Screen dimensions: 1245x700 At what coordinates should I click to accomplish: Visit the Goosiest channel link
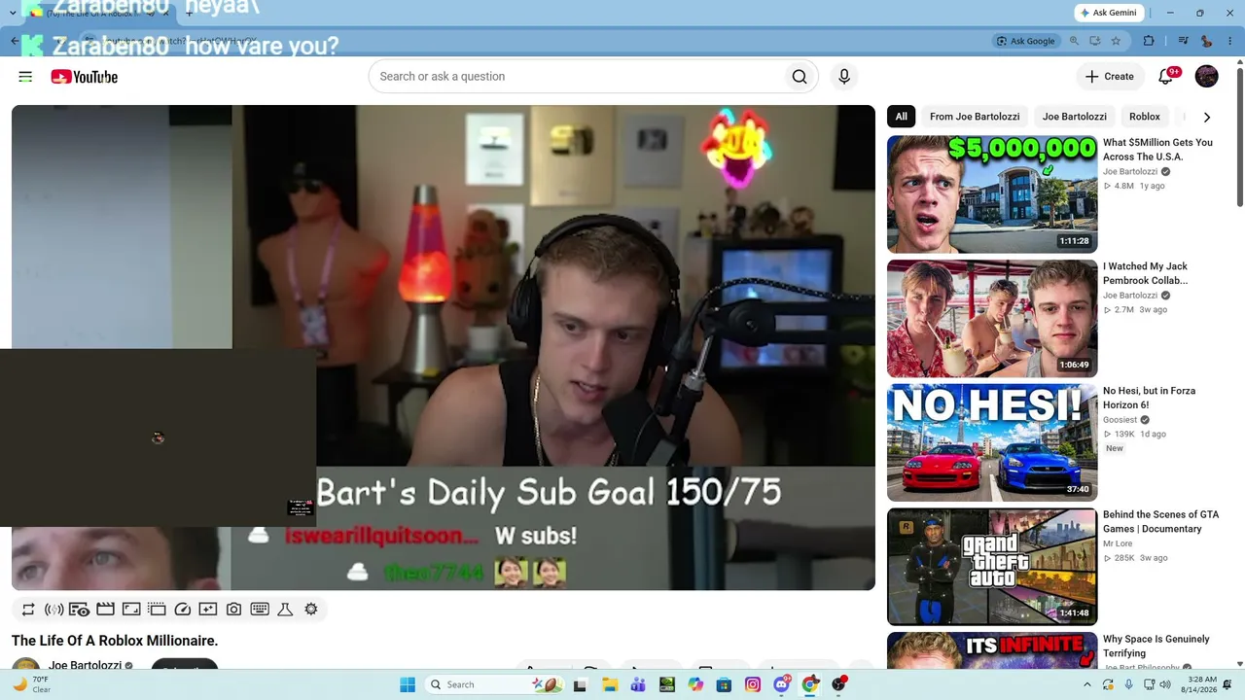1120,420
